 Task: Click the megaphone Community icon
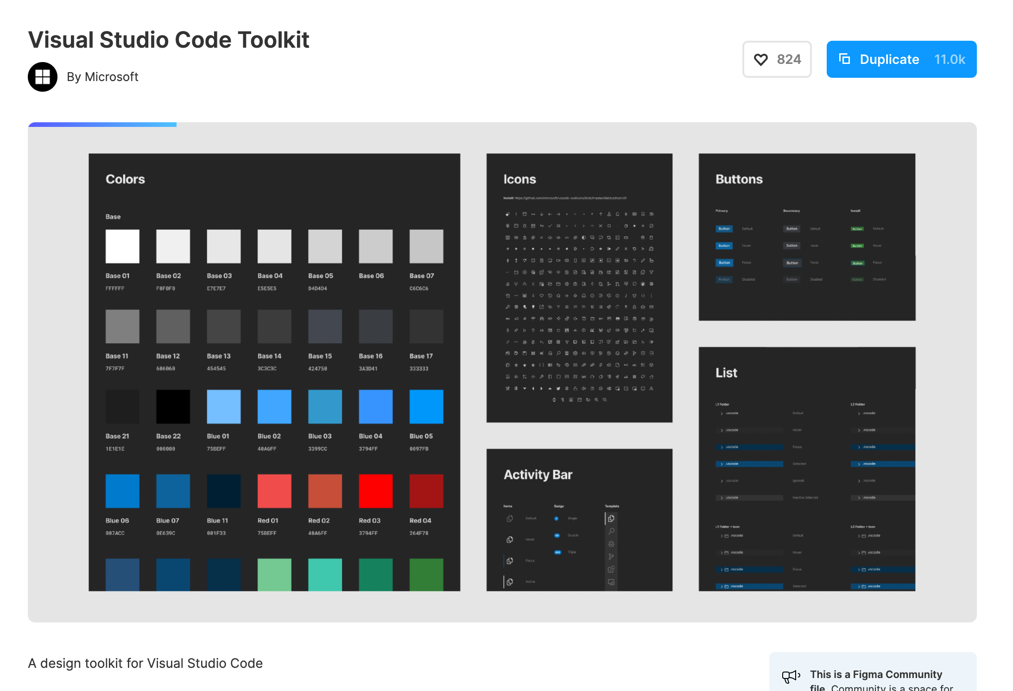tap(791, 676)
